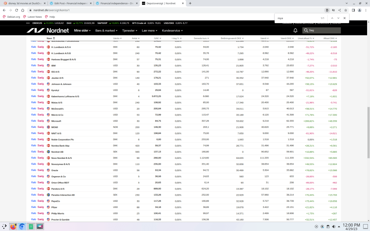Close the find-in-page bar
The width and height of the screenshot is (370, 231).
[344, 18]
